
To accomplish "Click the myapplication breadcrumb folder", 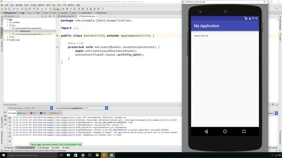I will click(x=85, y=13).
